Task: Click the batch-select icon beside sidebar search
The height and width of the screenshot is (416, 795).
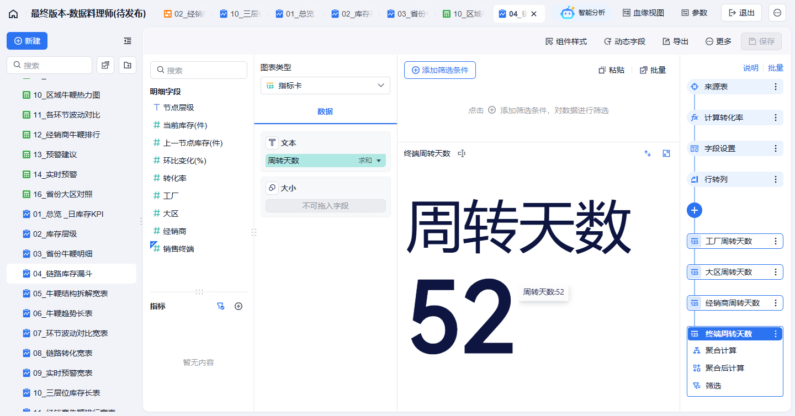Action: pos(105,65)
